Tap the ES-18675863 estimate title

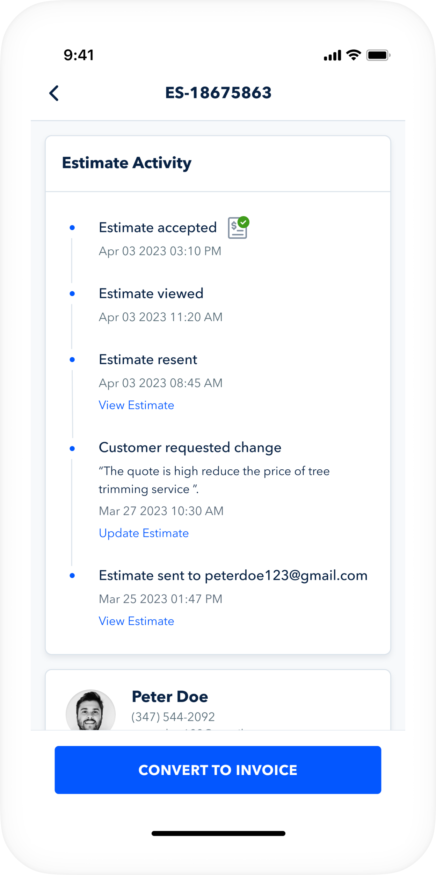pyautogui.click(x=218, y=93)
